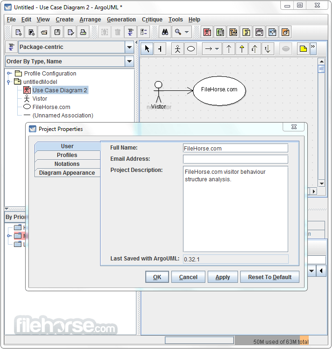Click the Cancel button
The image size is (332, 349).
[188, 277]
